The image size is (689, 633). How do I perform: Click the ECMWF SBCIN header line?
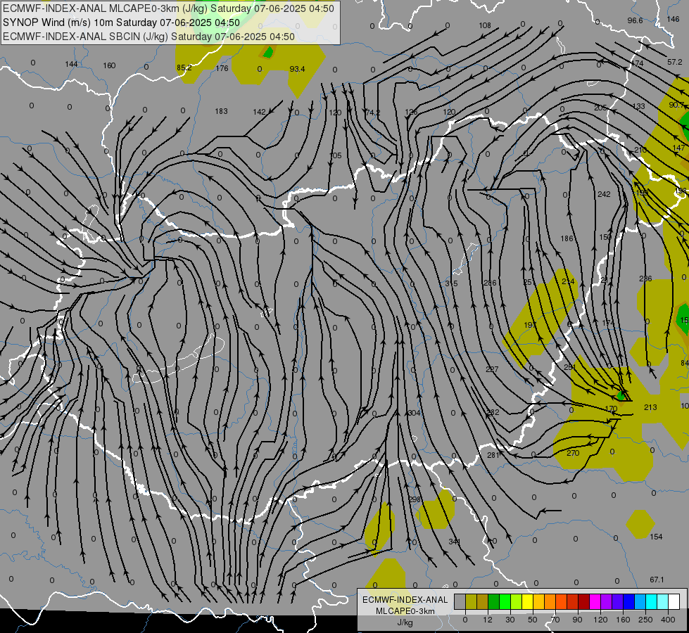click(x=148, y=37)
